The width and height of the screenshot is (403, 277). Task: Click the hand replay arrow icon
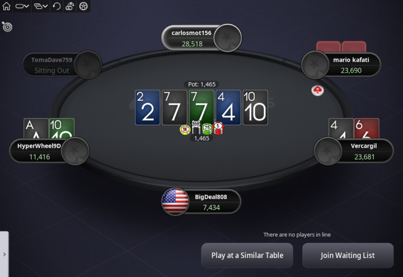click(57, 6)
